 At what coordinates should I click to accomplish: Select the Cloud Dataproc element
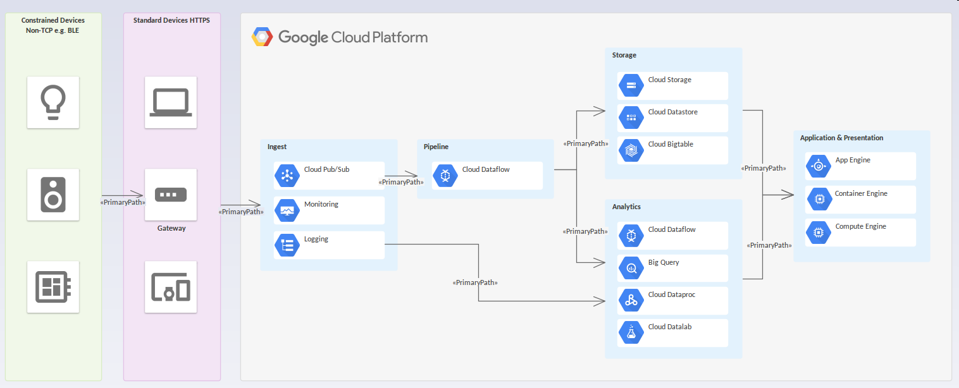point(672,300)
